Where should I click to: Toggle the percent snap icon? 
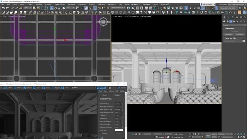pyautogui.click(x=99, y=8)
